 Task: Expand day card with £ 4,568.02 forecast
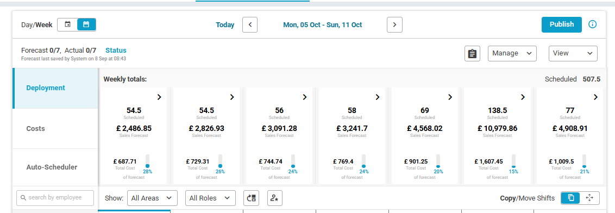450,97
